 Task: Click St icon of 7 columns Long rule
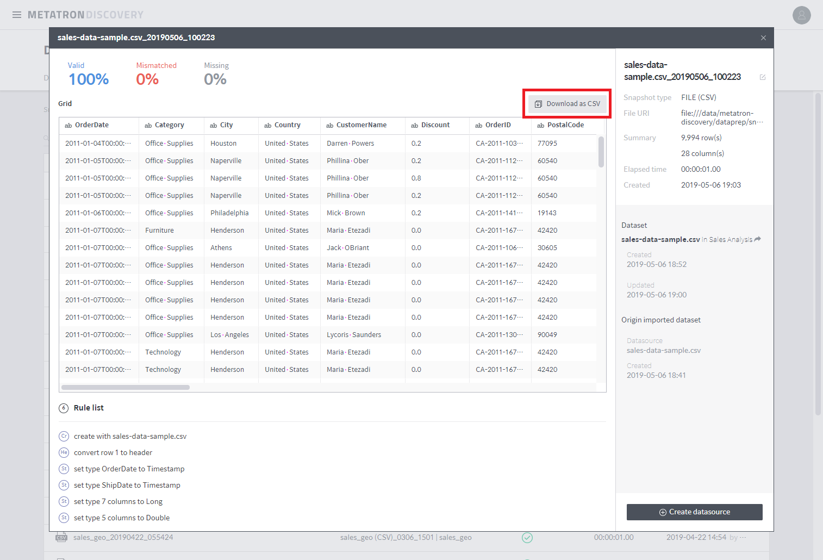coord(64,501)
